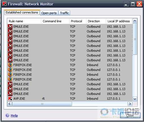Click the first FIREFOX.EXE Inbound row icon
Image resolution: width=144 pixels, height=122 pixels.
pos(10,65)
